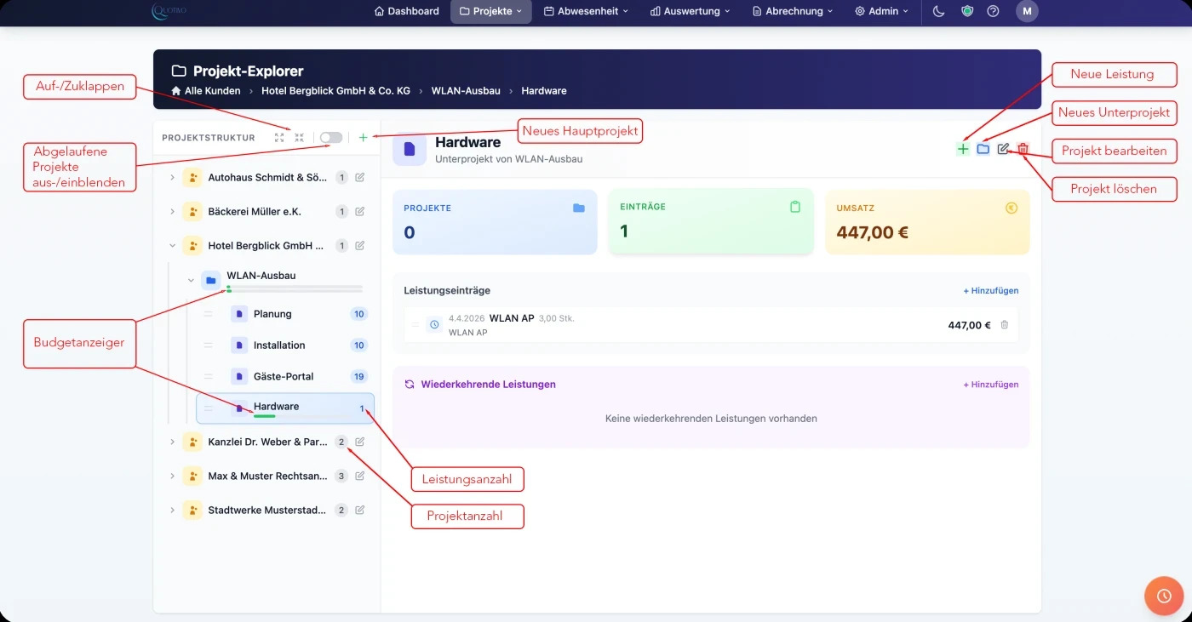
Task: Open help question mark icon
Action: pos(993,11)
